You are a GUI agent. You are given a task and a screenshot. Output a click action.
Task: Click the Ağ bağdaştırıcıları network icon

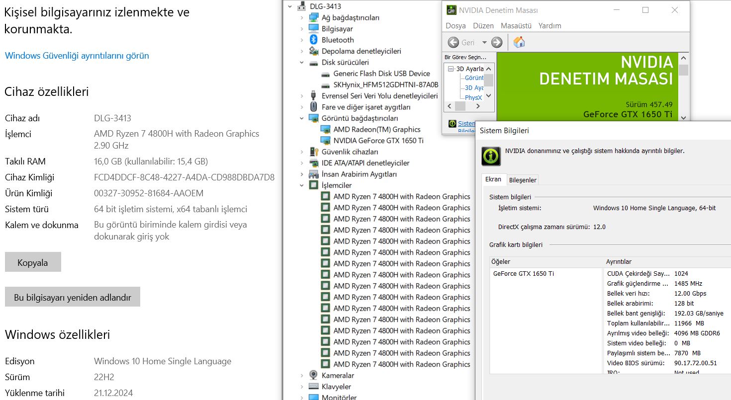pyautogui.click(x=313, y=17)
